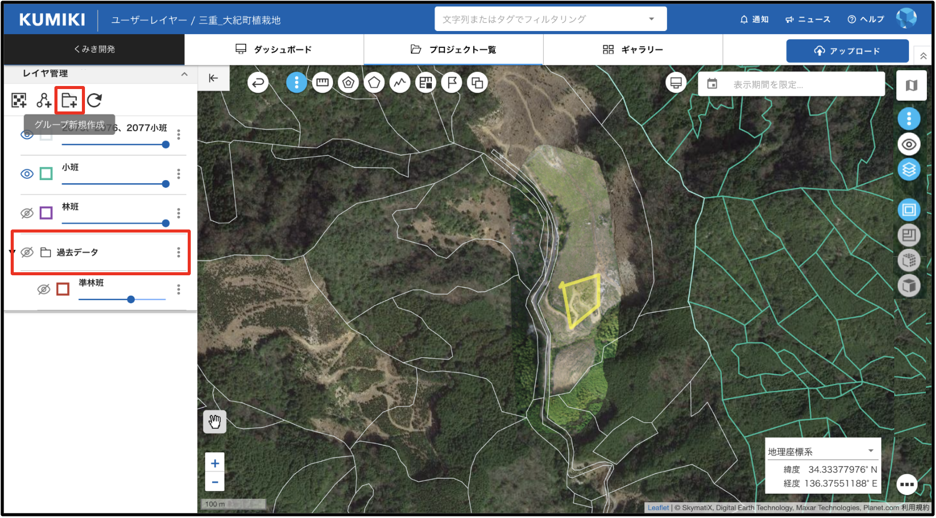The width and height of the screenshot is (936, 518).
Task: Open the ギャラリー tab
Action: coord(633,49)
